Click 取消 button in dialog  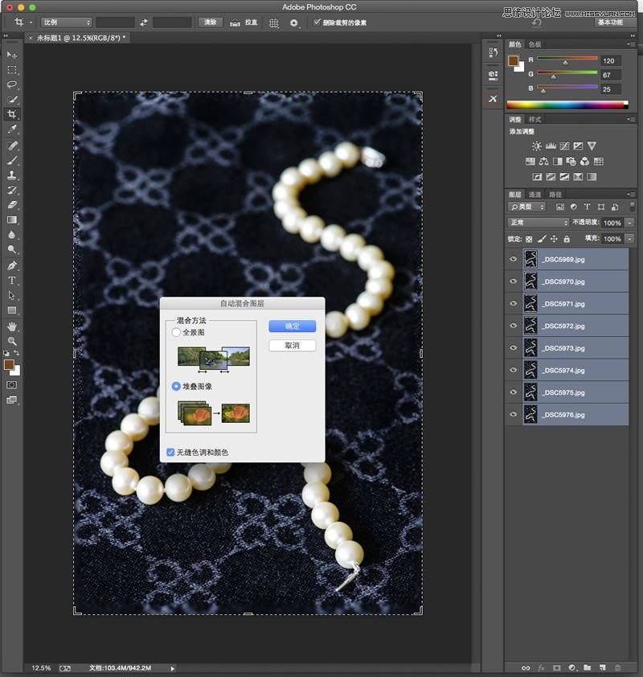point(292,346)
